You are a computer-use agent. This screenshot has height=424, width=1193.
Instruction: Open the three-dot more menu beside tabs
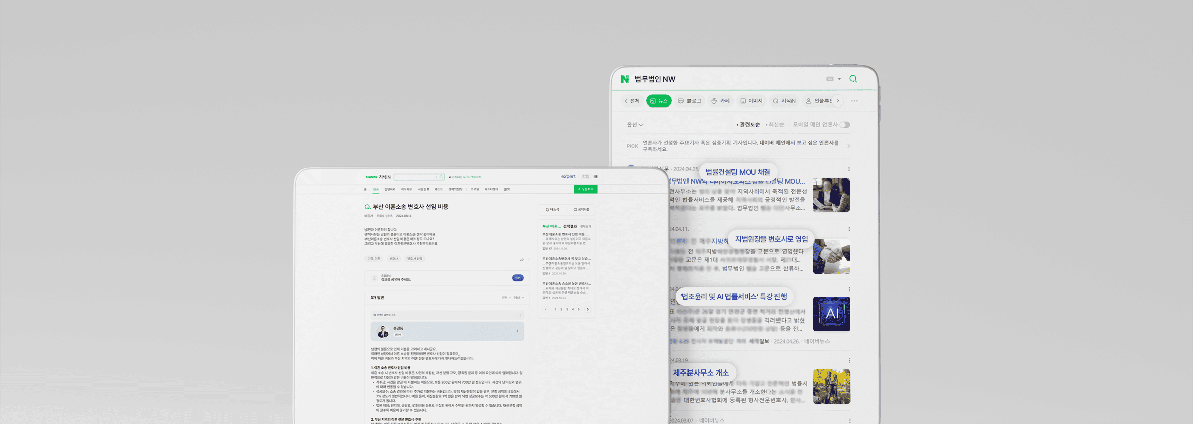click(x=854, y=101)
